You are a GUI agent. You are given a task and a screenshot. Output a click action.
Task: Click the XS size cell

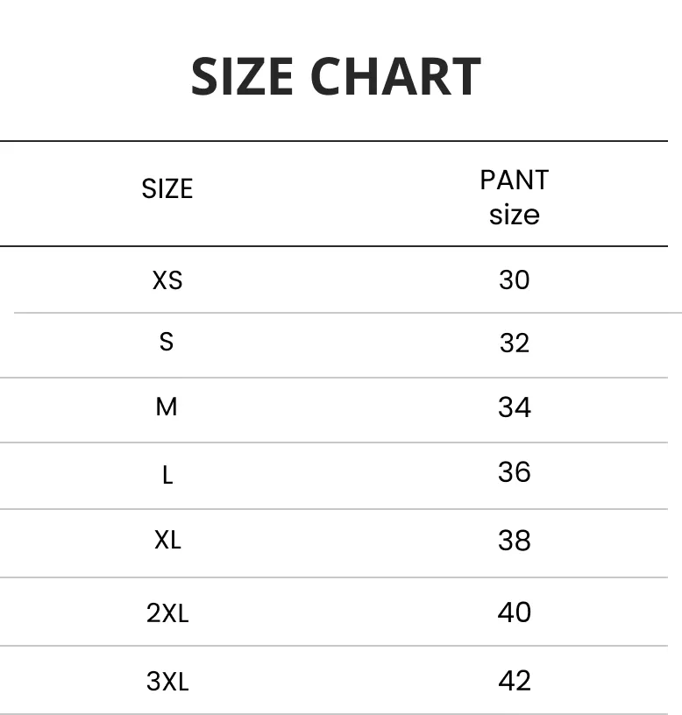167,280
